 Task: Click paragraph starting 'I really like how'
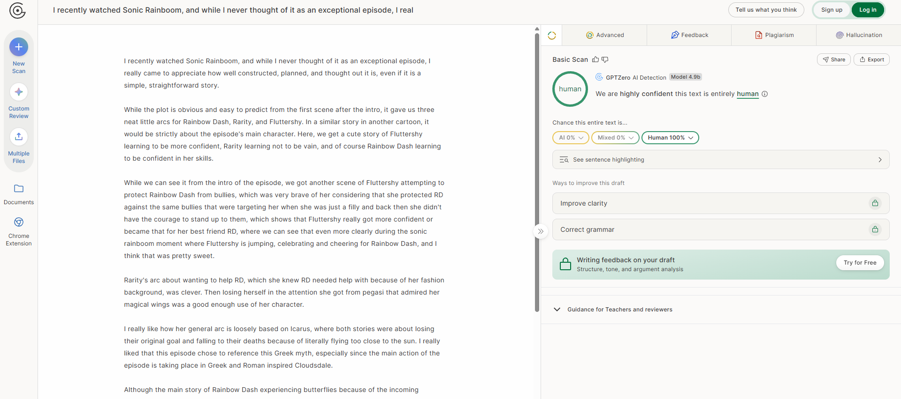(x=282, y=347)
